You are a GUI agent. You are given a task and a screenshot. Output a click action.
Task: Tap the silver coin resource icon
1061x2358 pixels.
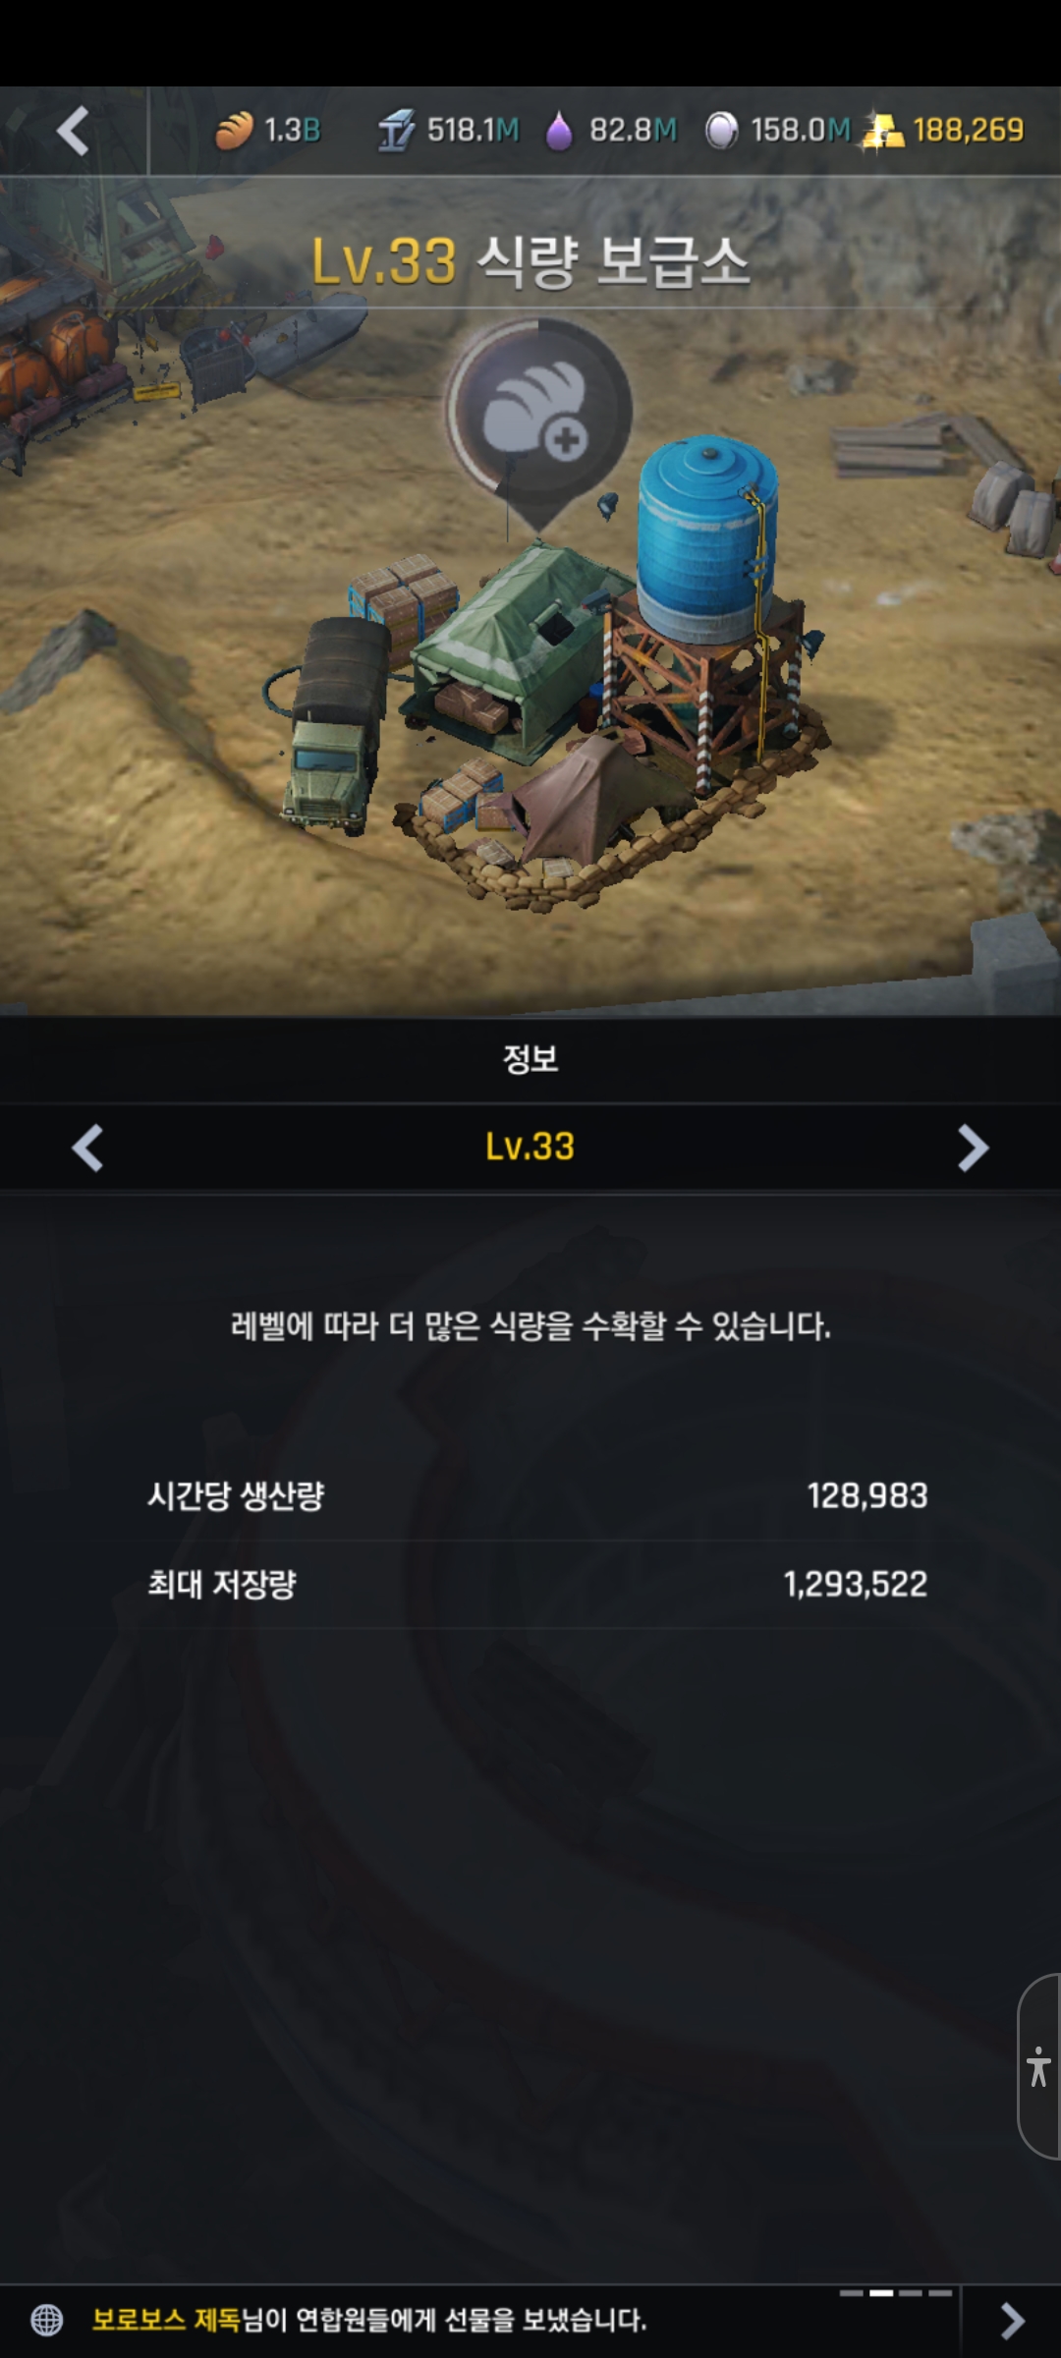(x=722, y=130)
